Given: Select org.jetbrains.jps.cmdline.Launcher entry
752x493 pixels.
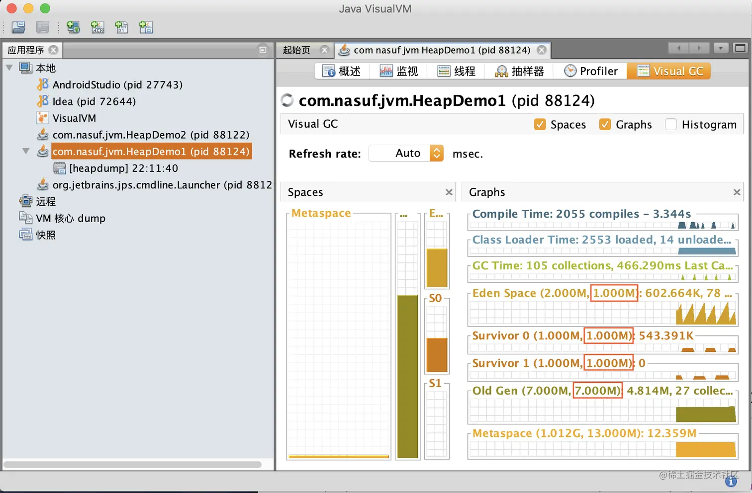Looking at the screenshot, I should tap(162, 185).
